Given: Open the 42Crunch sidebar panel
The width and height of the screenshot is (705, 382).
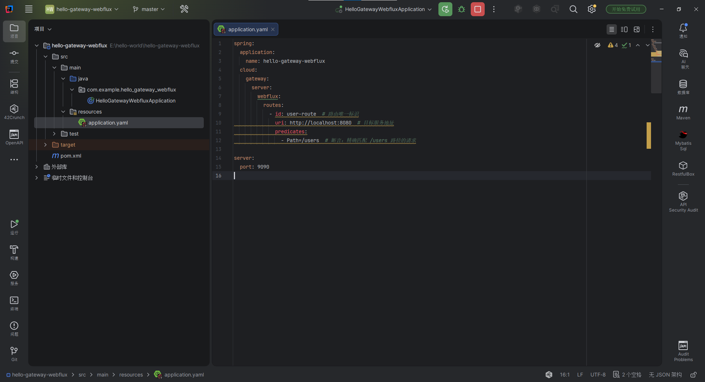Looking at the screenshot, I should coord(14,112).
